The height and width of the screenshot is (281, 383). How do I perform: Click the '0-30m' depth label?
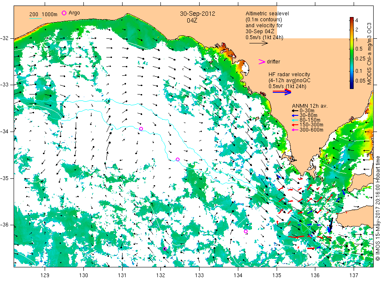tap(307, 111)
